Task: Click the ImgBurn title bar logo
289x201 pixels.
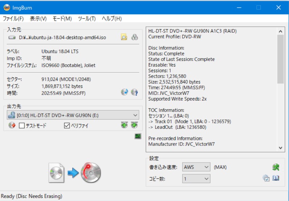Action: click(x=7, y=8)
